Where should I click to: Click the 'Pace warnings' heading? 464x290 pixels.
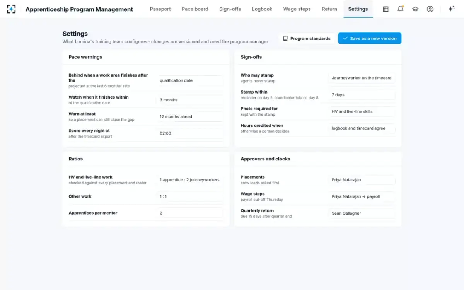pos(85,57)
